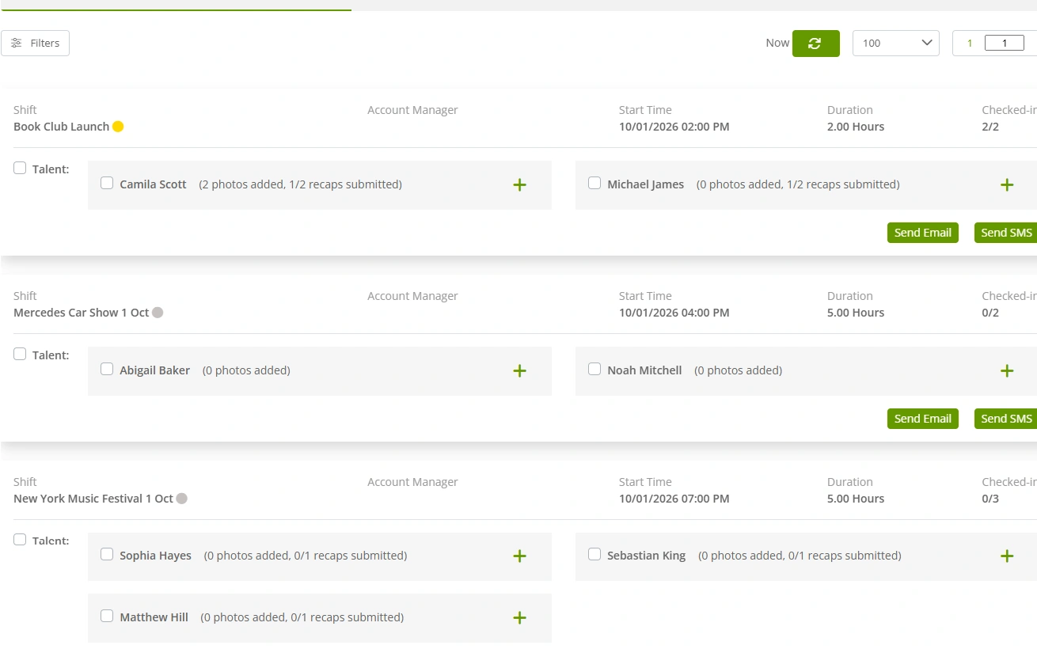The width and height of the screenshot is (1037, 649).
Task: Click the 10/01/2026 02:00 PM start time
Action: click(674, 127)
